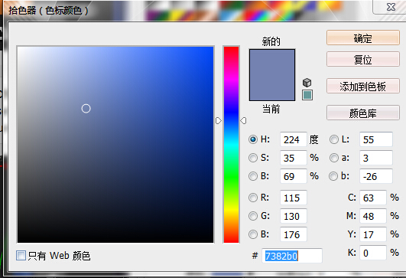Screen dimensions: 406x278
Task: Select the R red radio button
Action: click(x=253, y=198)
